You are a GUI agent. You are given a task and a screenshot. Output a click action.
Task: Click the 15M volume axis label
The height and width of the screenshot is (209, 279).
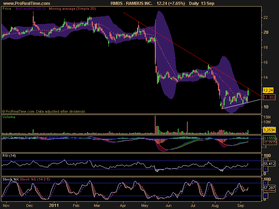[267, 117]
